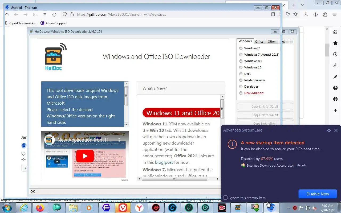341x213 pixels.
Task: Go back in Thorium browser
Action: (x=16, y=14)
